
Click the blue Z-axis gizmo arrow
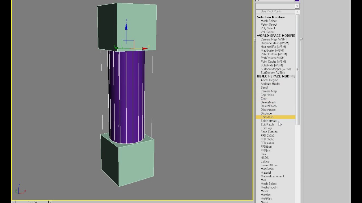(x=126, y=26)
